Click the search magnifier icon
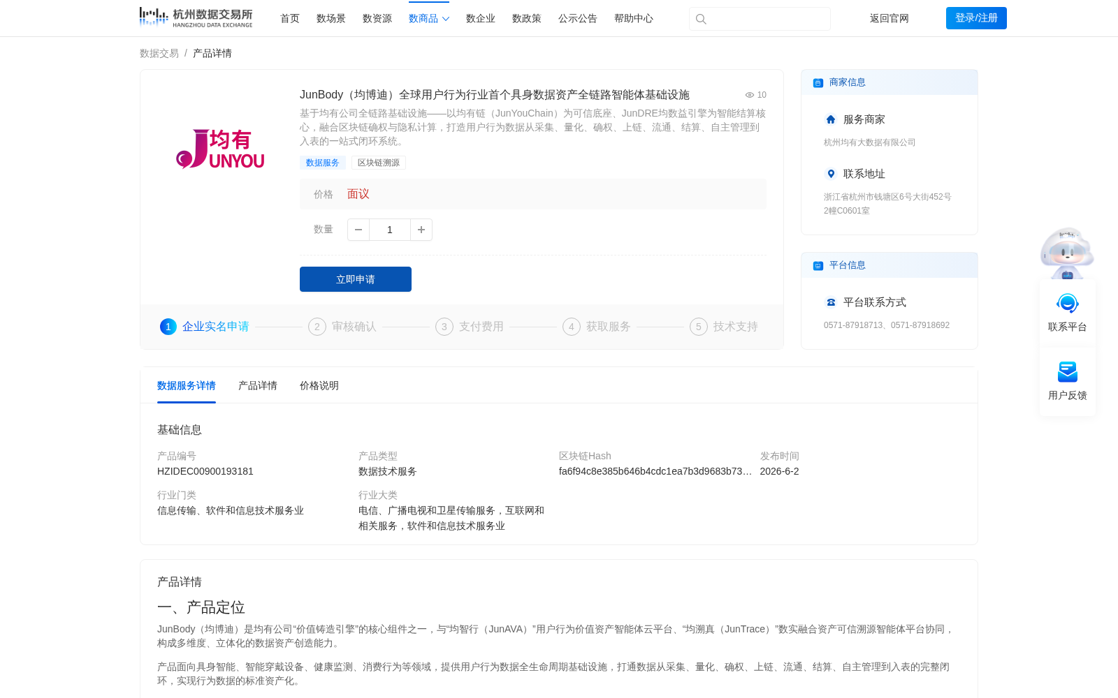The height and width of the screenshot is (698, 1118). [701, 19]
